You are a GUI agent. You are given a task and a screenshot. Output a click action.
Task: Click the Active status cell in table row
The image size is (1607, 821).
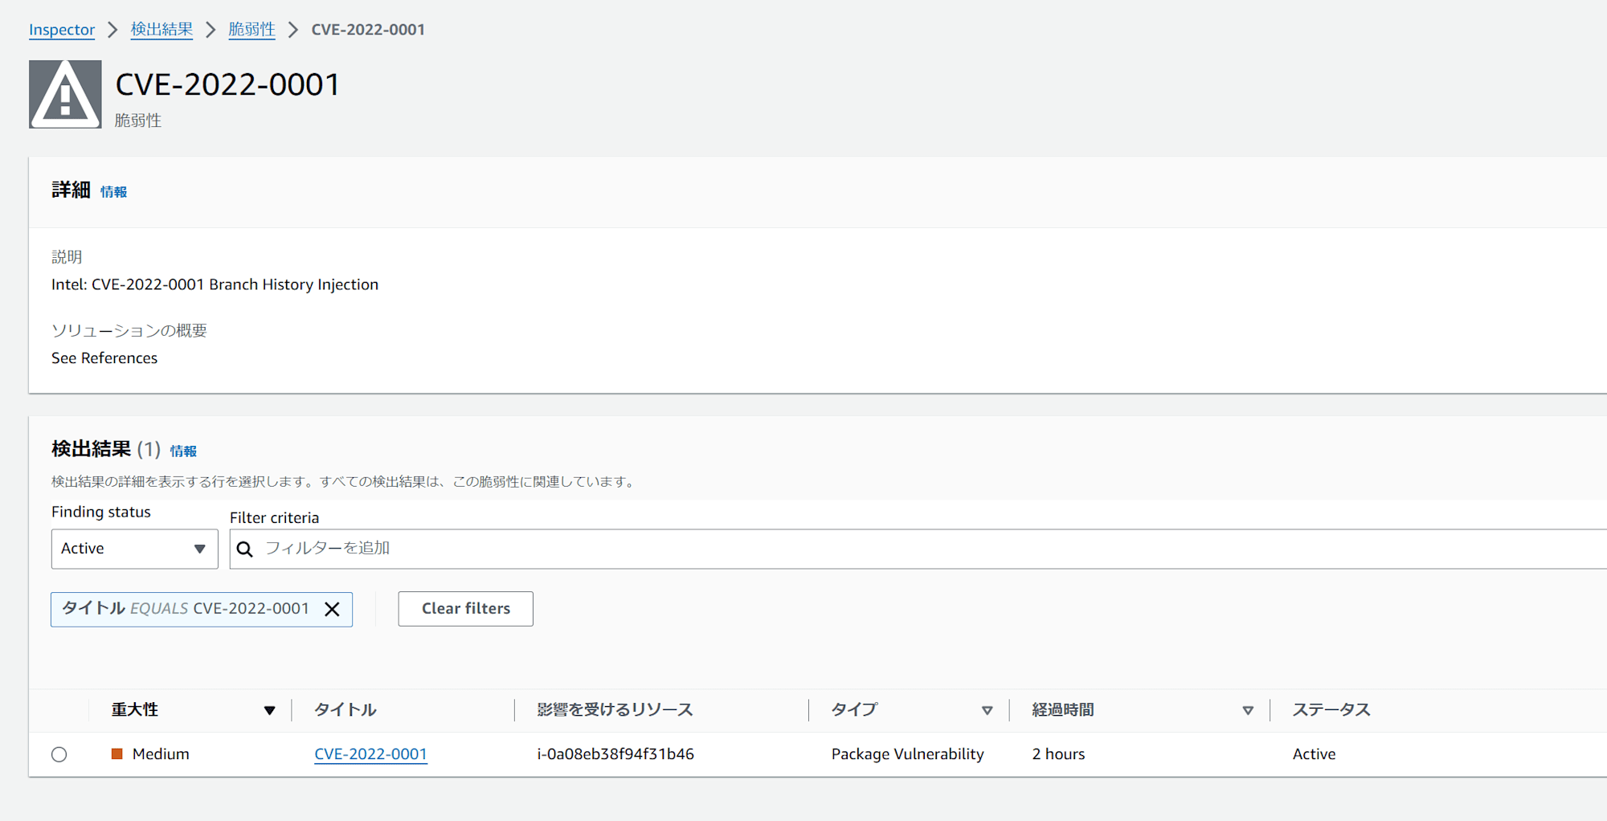(1314, 754)
